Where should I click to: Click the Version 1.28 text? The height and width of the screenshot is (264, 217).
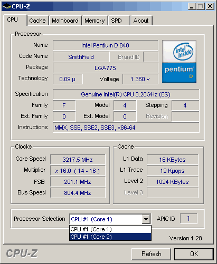185,238
